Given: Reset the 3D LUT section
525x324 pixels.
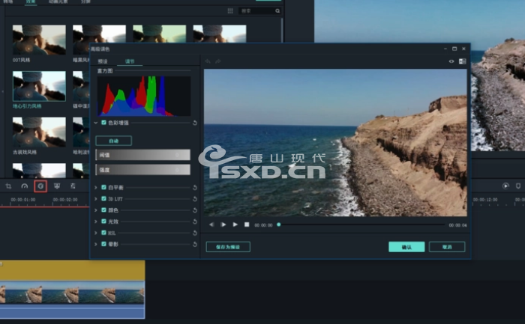Looking at the screenshot, I should (195, 199).
